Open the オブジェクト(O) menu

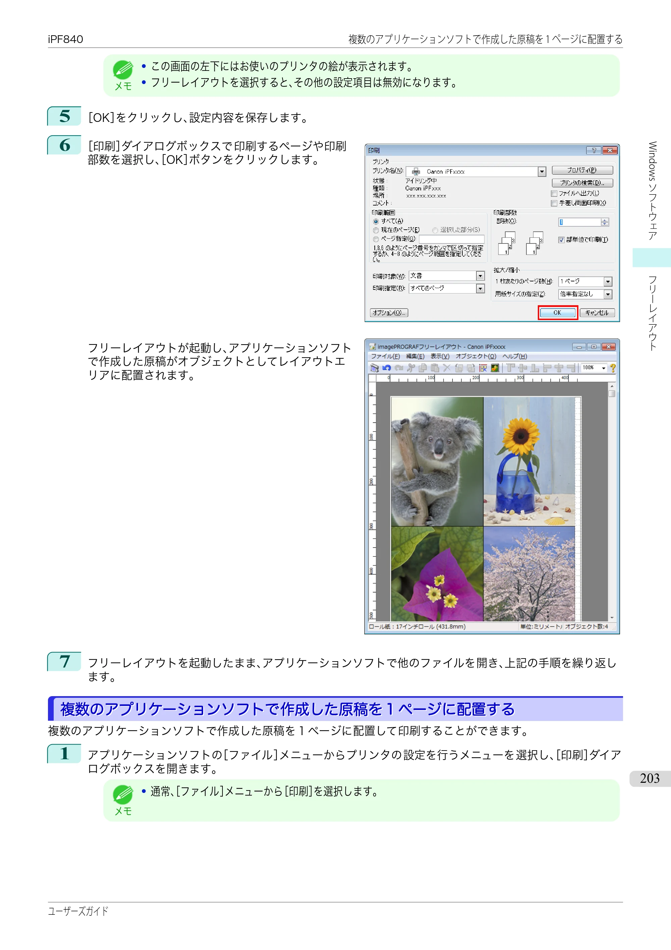[x=476, y=356]
